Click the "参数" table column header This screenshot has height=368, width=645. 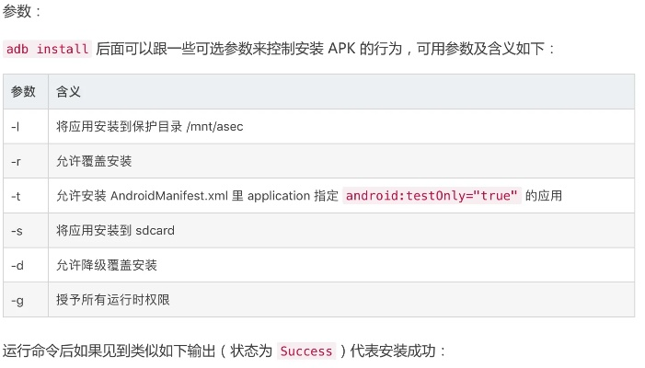coord(24,92)
